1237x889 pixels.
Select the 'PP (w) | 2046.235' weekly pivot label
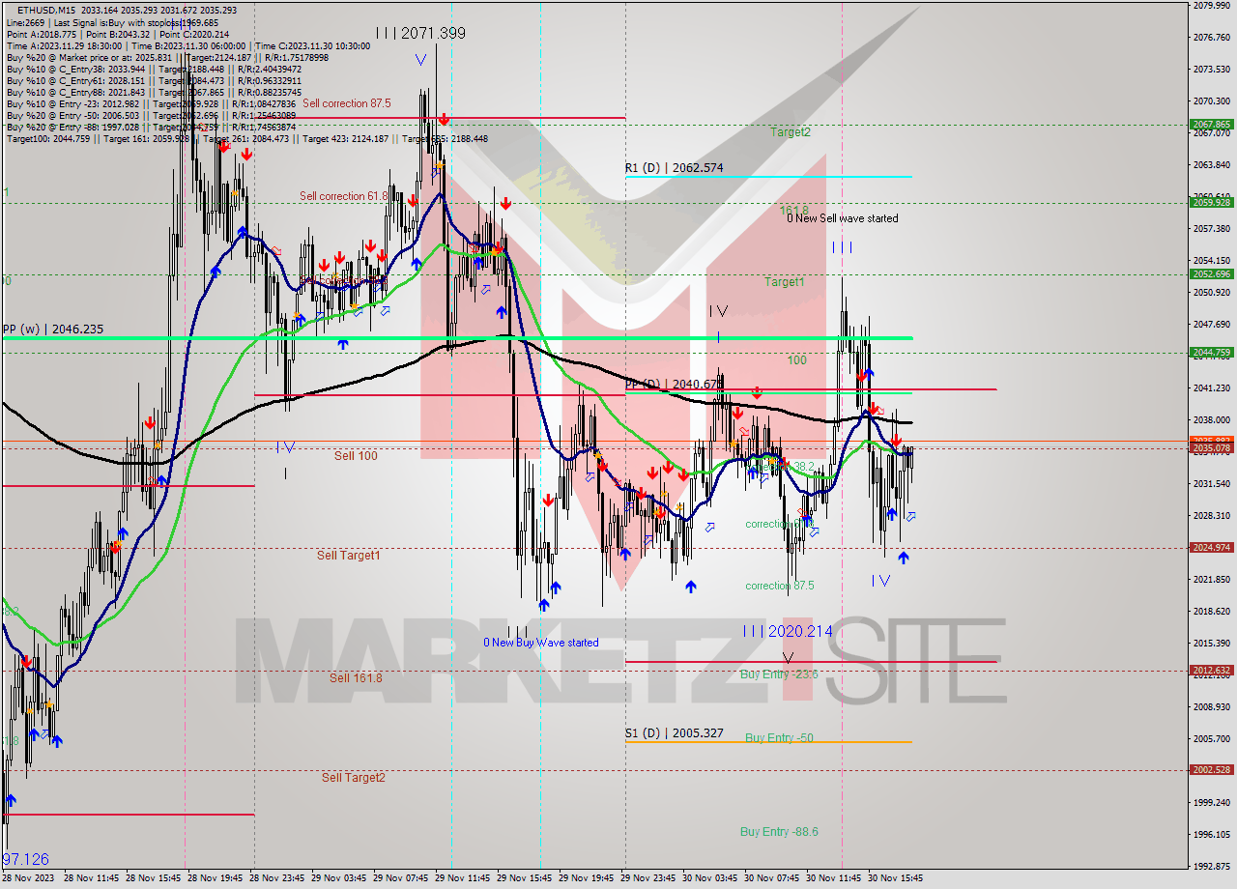tap(52, 330)
